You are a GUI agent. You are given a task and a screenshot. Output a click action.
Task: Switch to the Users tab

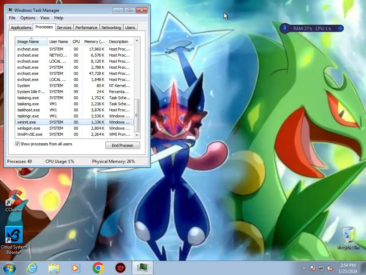(130, 27)
